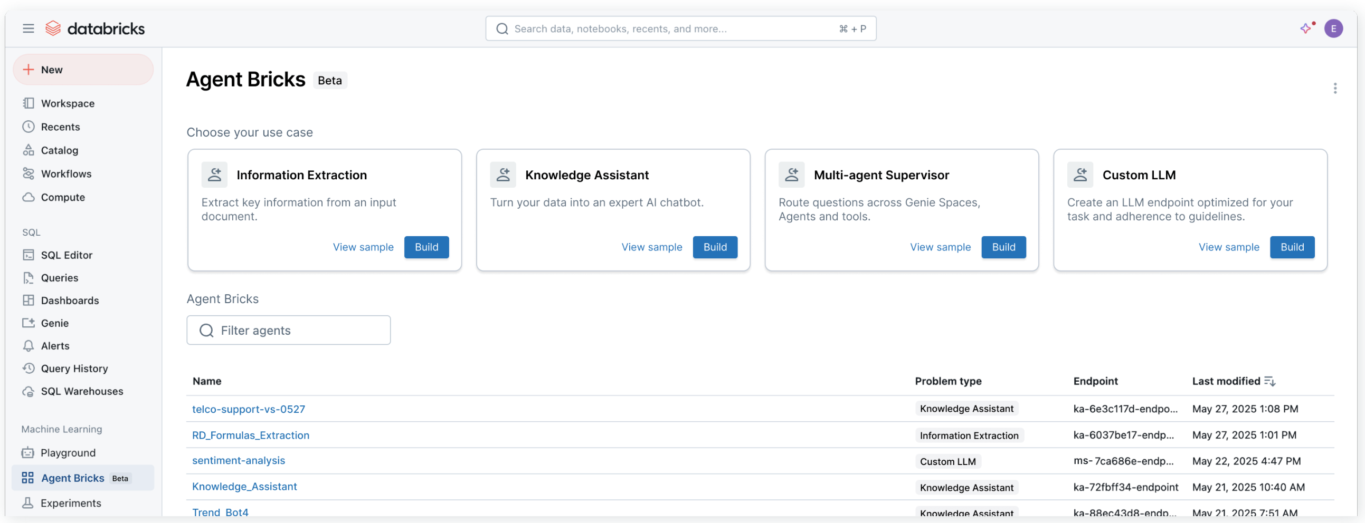Open the page kebab options menu
This screenshot has width=1365, height=523.
[1335, 89]
